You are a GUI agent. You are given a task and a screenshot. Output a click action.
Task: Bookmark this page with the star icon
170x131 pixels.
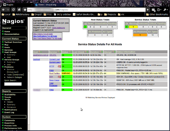25,10
